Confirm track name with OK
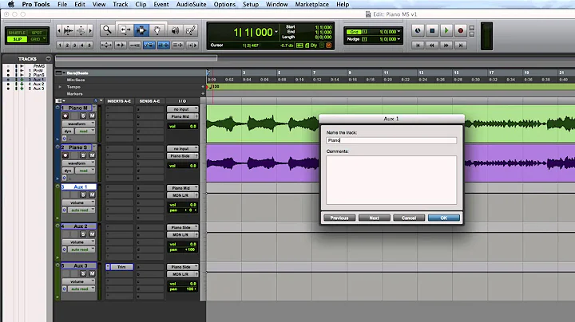 coord(444,218)
